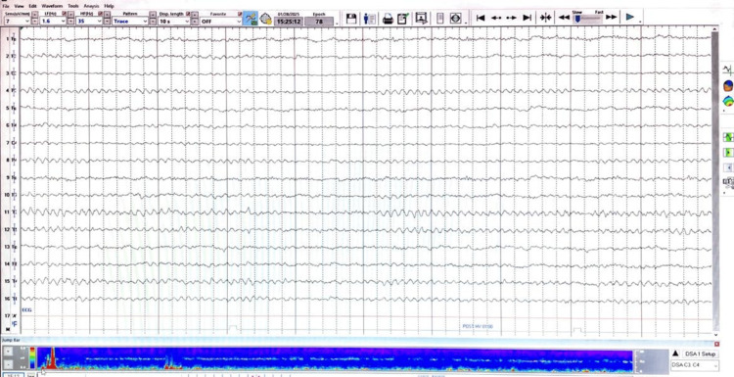The width and height of the screenshot is (734, 377).
Task: Click the black up-triangle beside DSA Setup
Action: pos(675,354)
